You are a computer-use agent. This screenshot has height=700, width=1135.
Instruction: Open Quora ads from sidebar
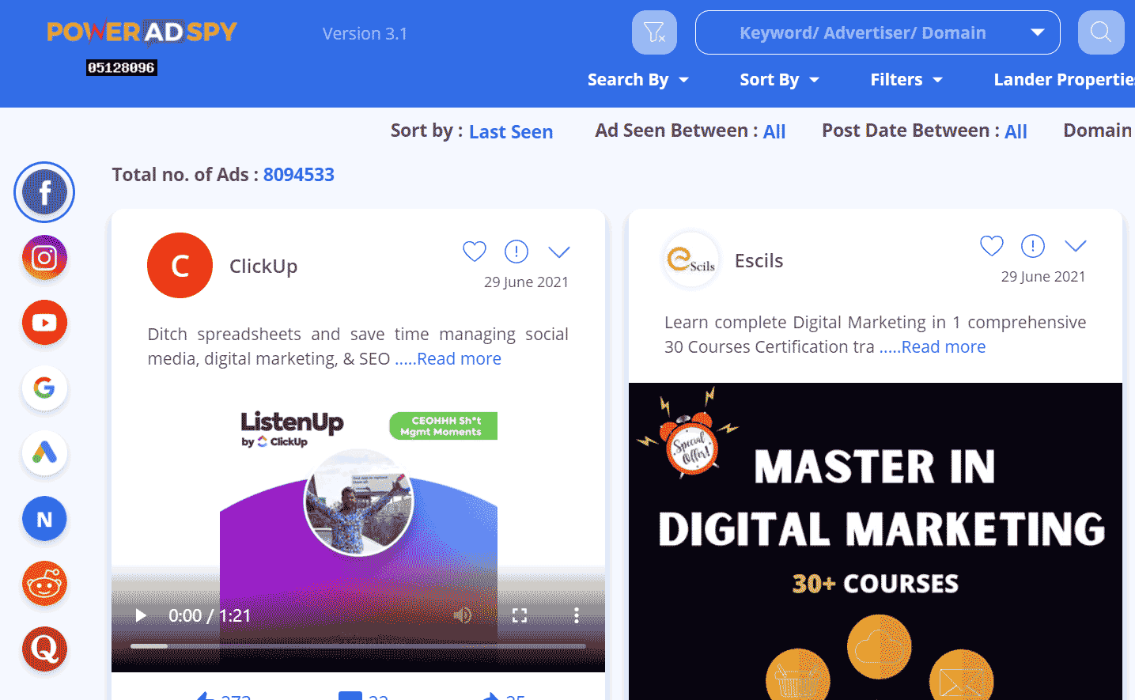coord(44,649)
